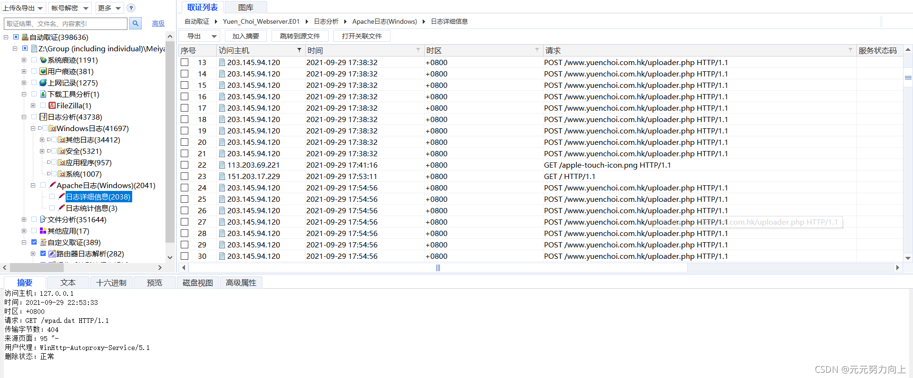Image resolution: width=913 pixels, height=378 pixels.
Task: Collapse the Apache日志(Windows) tree node
Action: (33, 185)
